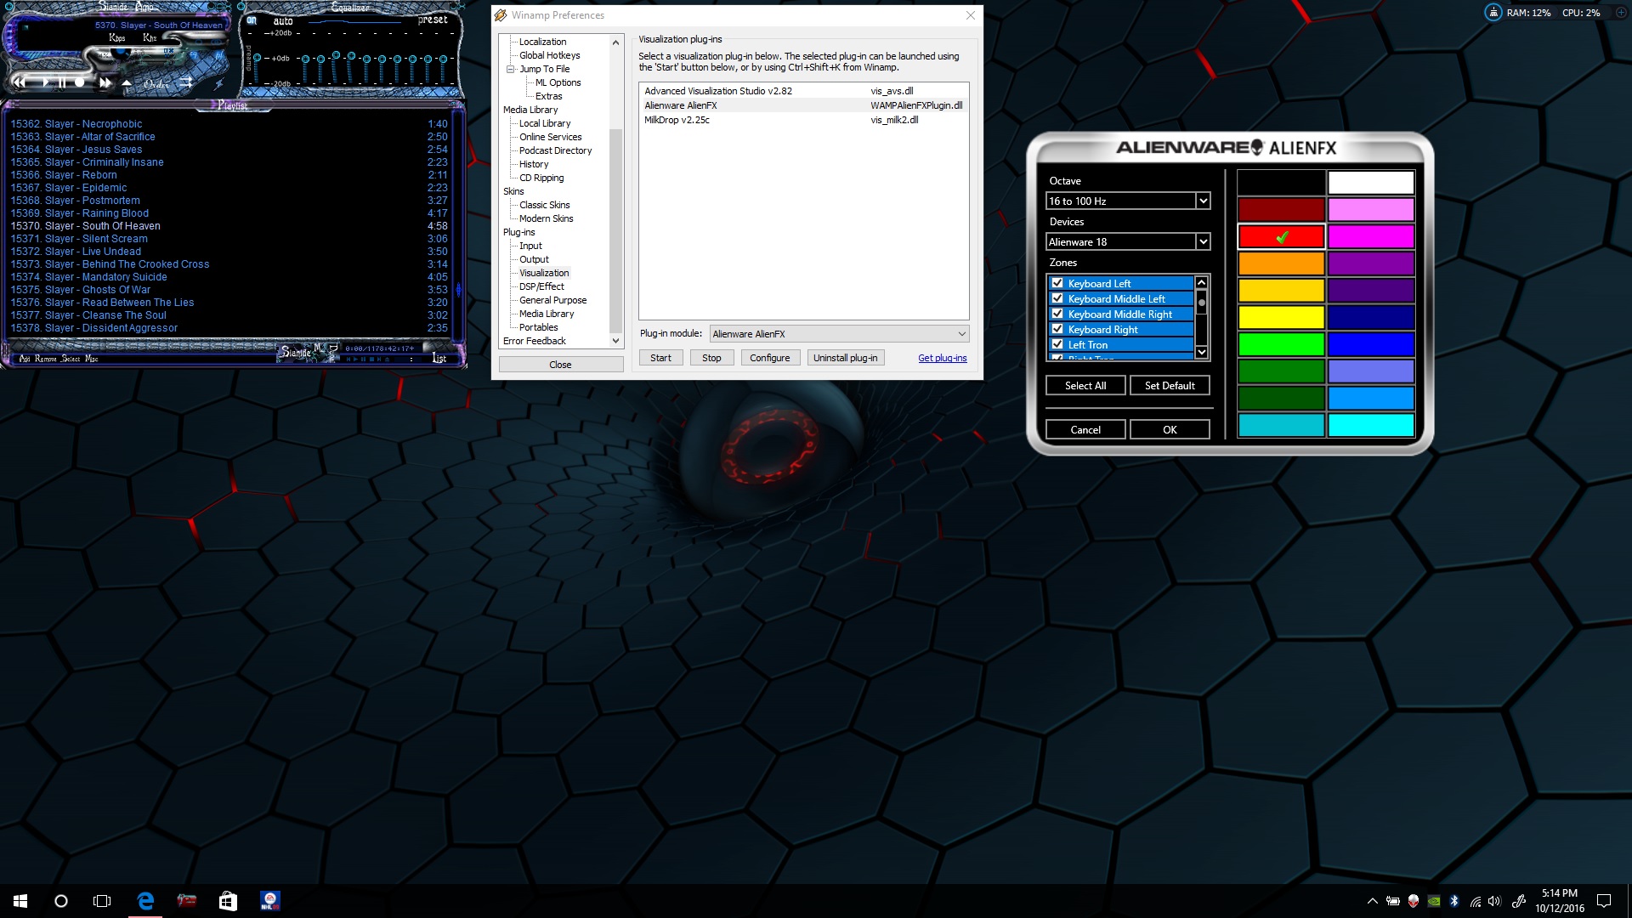This screenshot has height=918, width=1632.
Task: Click the Configure plug-in button
Action: pos(769,358)
